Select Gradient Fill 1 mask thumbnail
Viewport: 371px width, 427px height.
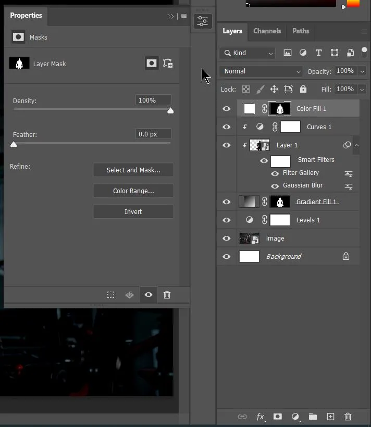point(280,202)
